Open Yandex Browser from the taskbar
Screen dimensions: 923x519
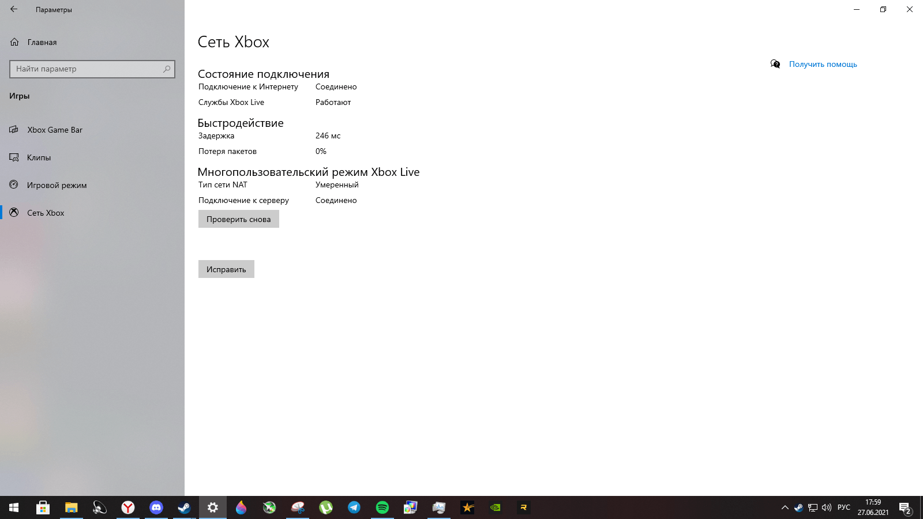128,507
